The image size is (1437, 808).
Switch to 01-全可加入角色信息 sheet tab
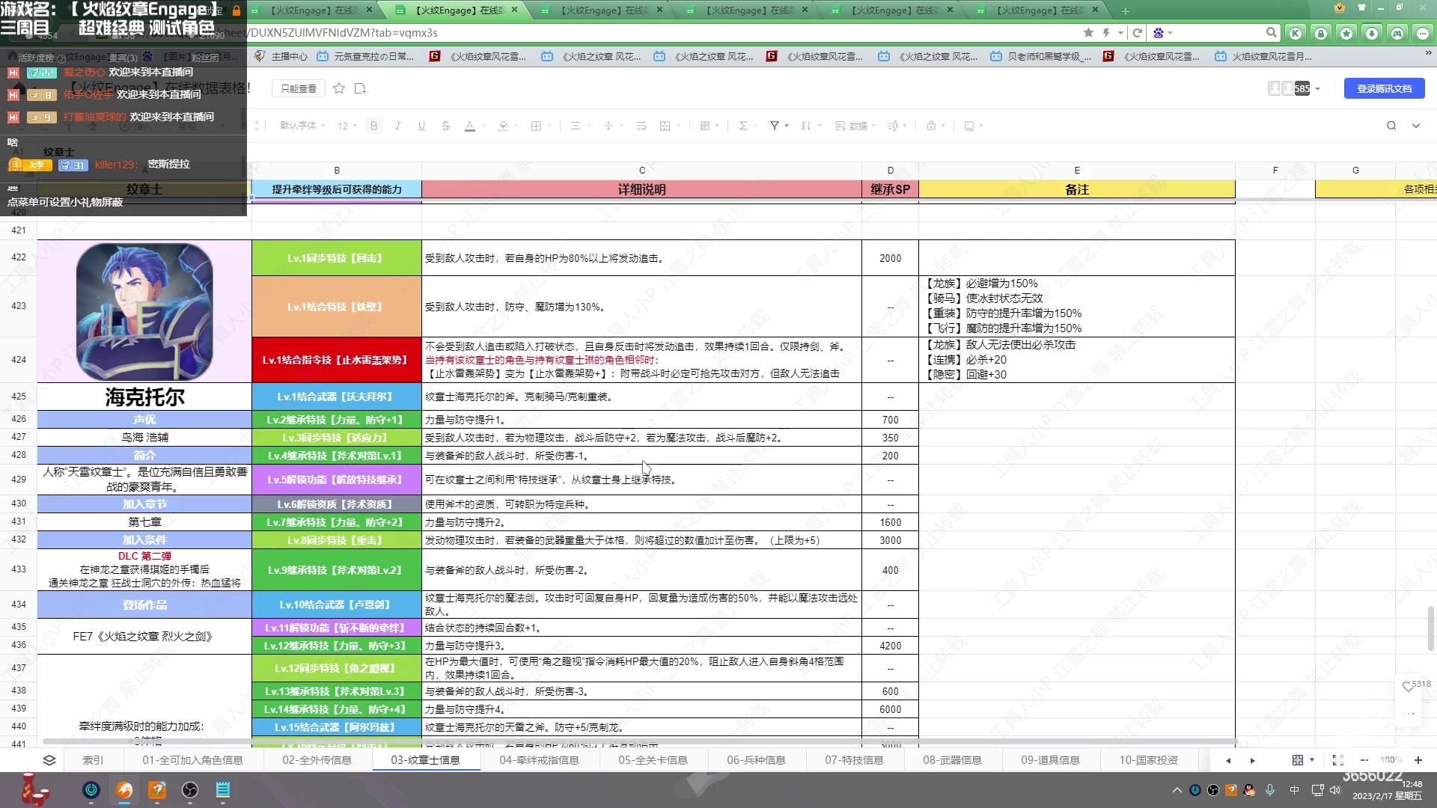click(x=192, y=760)
